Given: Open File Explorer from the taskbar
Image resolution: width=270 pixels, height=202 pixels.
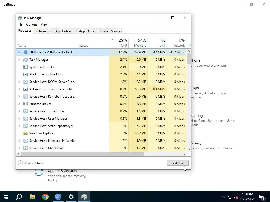Looking at the screenshot, I should pos(32,197).
